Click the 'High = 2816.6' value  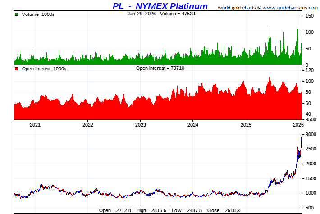(x=151, y=210)
